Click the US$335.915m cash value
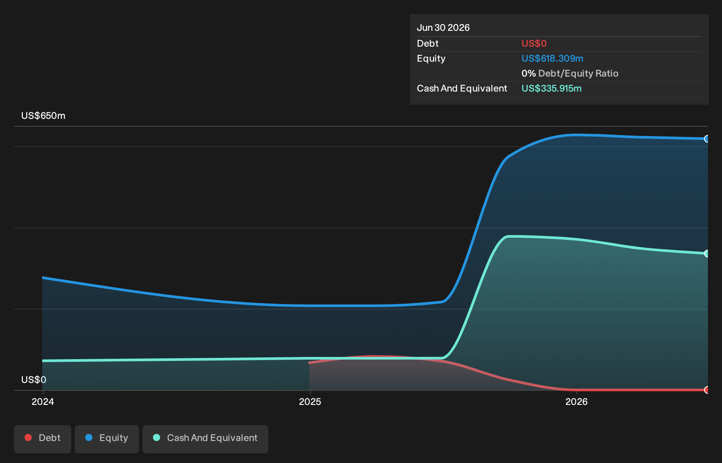The width and height of the screenshot is (722, 463). (551, 88)
